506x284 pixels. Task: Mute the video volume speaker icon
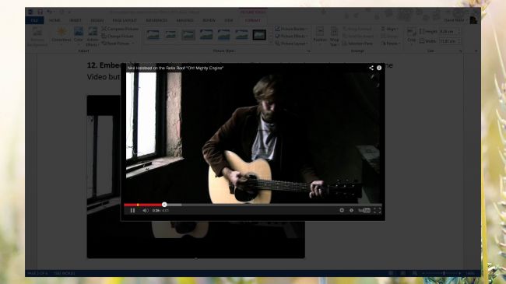point(146,210)
